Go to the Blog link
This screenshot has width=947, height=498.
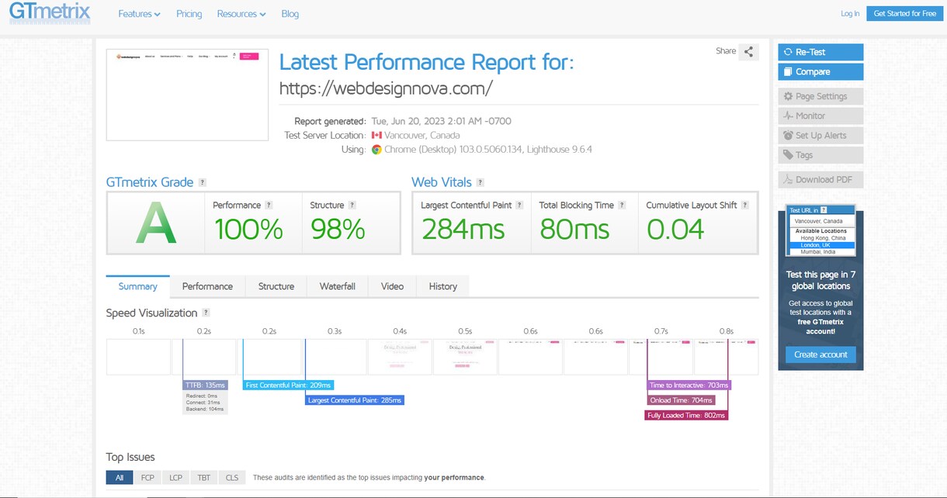point(290,14)
